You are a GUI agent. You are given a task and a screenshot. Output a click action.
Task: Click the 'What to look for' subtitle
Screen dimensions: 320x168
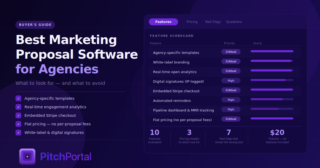(x=60, y=83)
